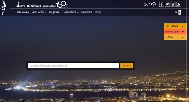189x102 pixels.
Task: Open the HİZMETLER menu
Action: [71, 12]
